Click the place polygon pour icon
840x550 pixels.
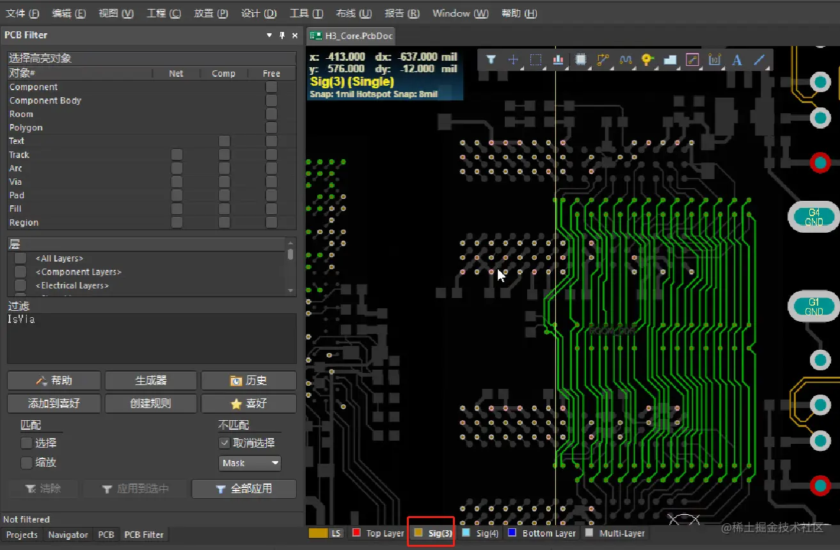pyautogui.click(x=670, y=59)
